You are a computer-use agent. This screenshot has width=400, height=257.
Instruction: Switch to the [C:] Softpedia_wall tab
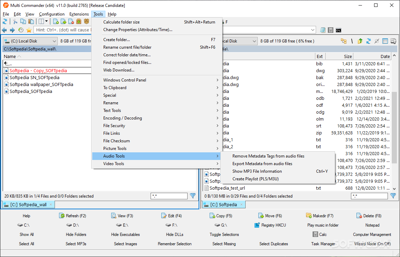click(28, 204)
